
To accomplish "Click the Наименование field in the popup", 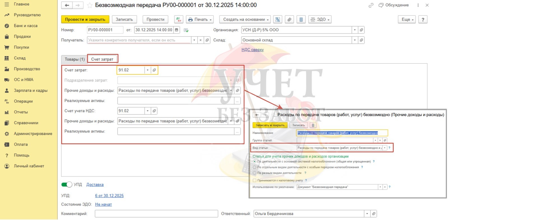I will 342,133.
